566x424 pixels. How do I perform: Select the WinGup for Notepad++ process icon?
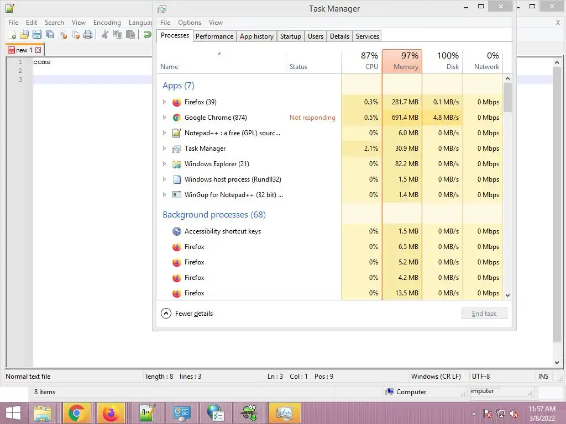[x=176, y=195]
